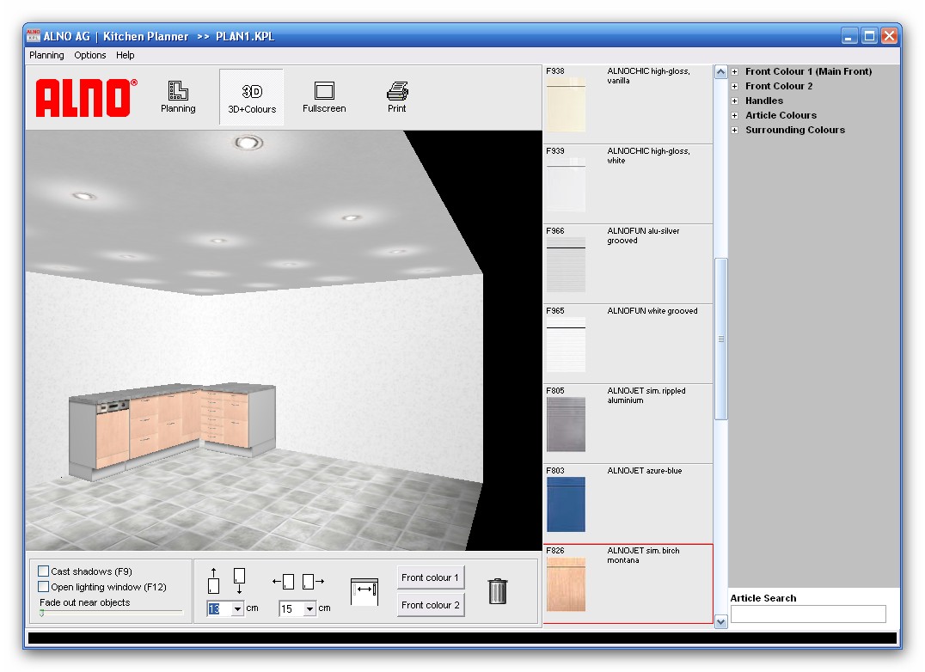
Task: Select the Handles tree label
Action: coord(764,101)
